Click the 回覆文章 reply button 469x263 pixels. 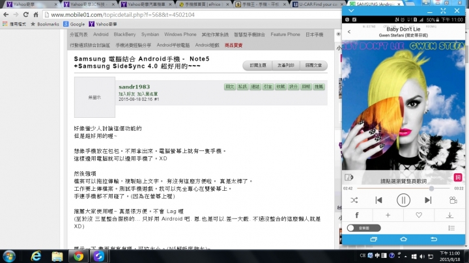click(313, 65)
